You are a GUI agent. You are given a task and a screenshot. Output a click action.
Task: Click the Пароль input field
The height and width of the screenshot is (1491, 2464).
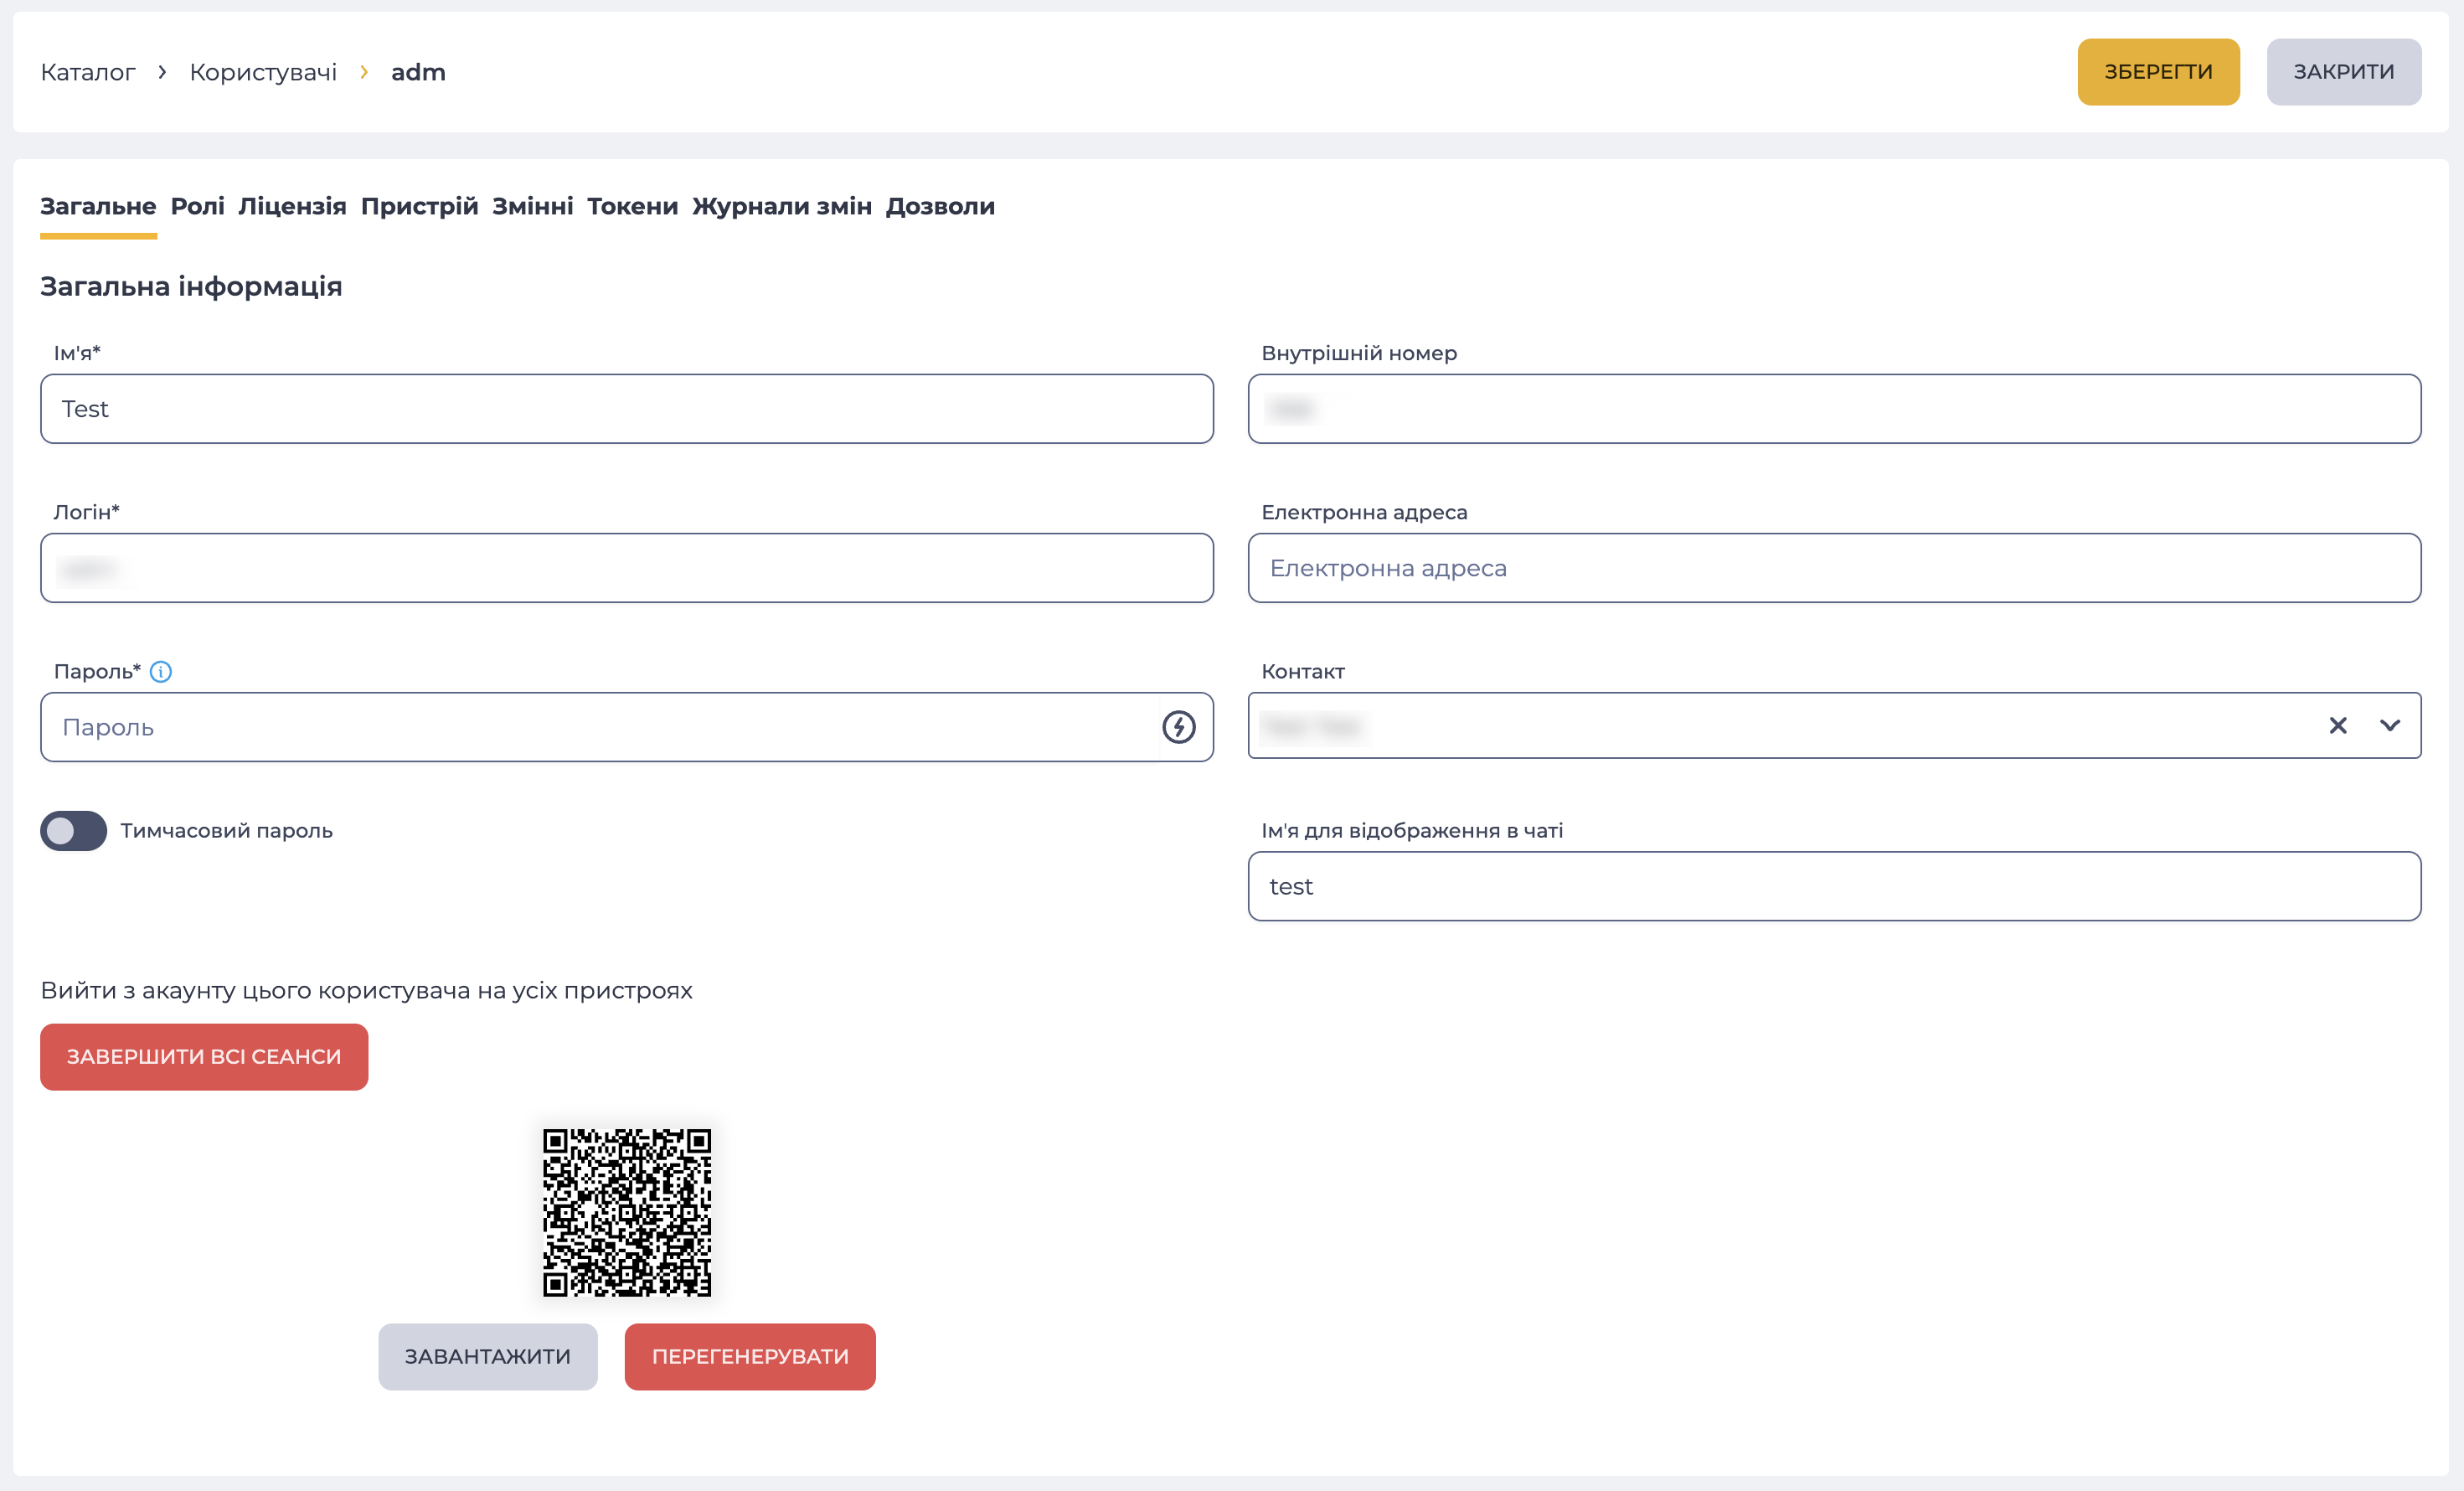pyautogui.click(x=627, y=727)
